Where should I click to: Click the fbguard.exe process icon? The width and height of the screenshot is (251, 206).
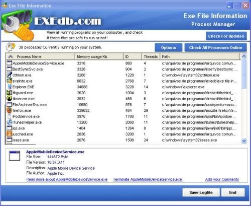click(10, 93)
